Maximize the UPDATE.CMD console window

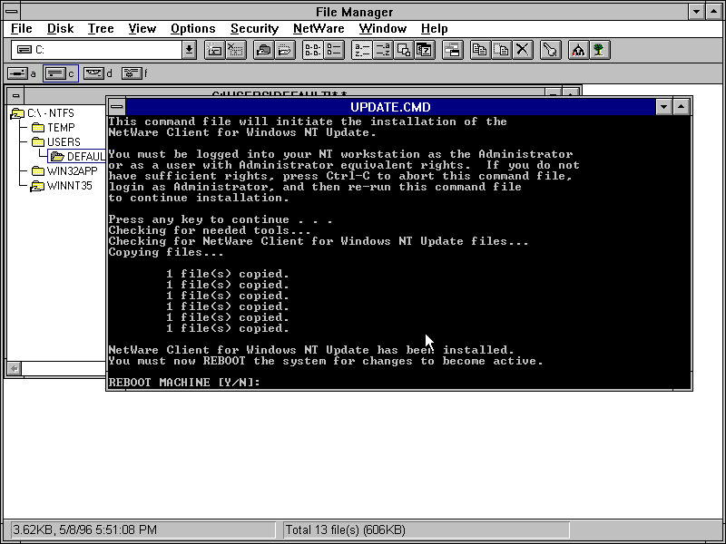(x=682, y=107)
